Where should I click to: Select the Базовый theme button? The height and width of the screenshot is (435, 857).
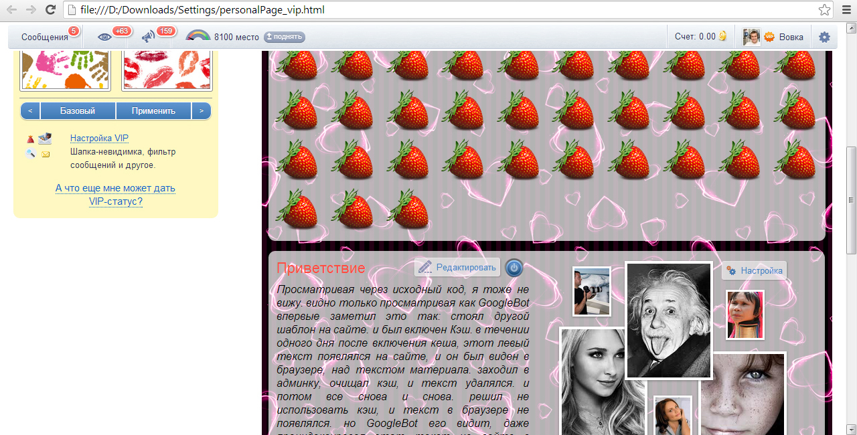78,111
